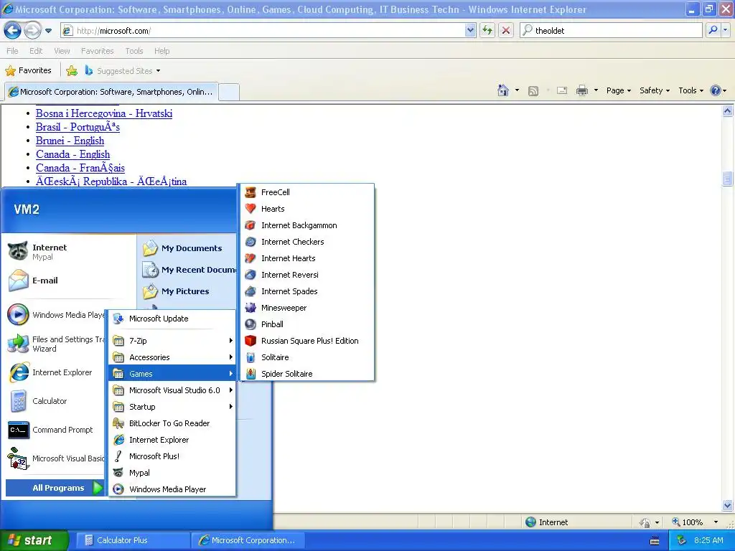Open Files and Settings Transfer Wizard

pos(55,344)
